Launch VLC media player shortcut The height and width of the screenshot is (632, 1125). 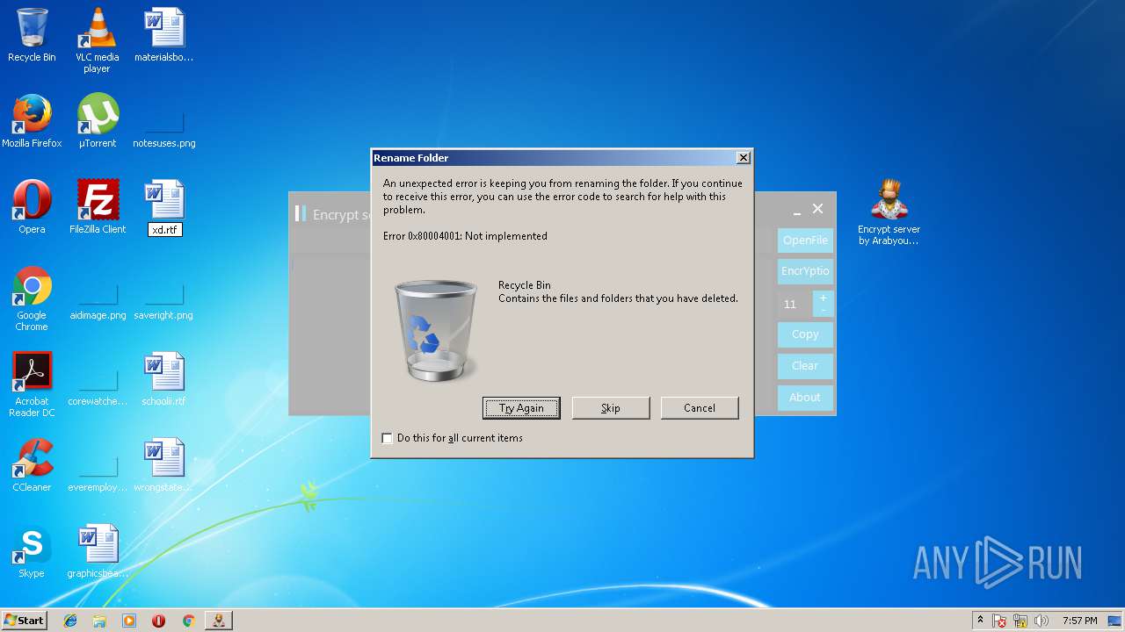97,40
